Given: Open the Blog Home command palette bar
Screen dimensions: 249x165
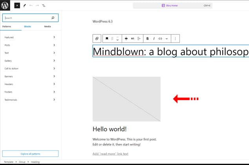Looking at the screenshot, I should [x=173, y=5].
